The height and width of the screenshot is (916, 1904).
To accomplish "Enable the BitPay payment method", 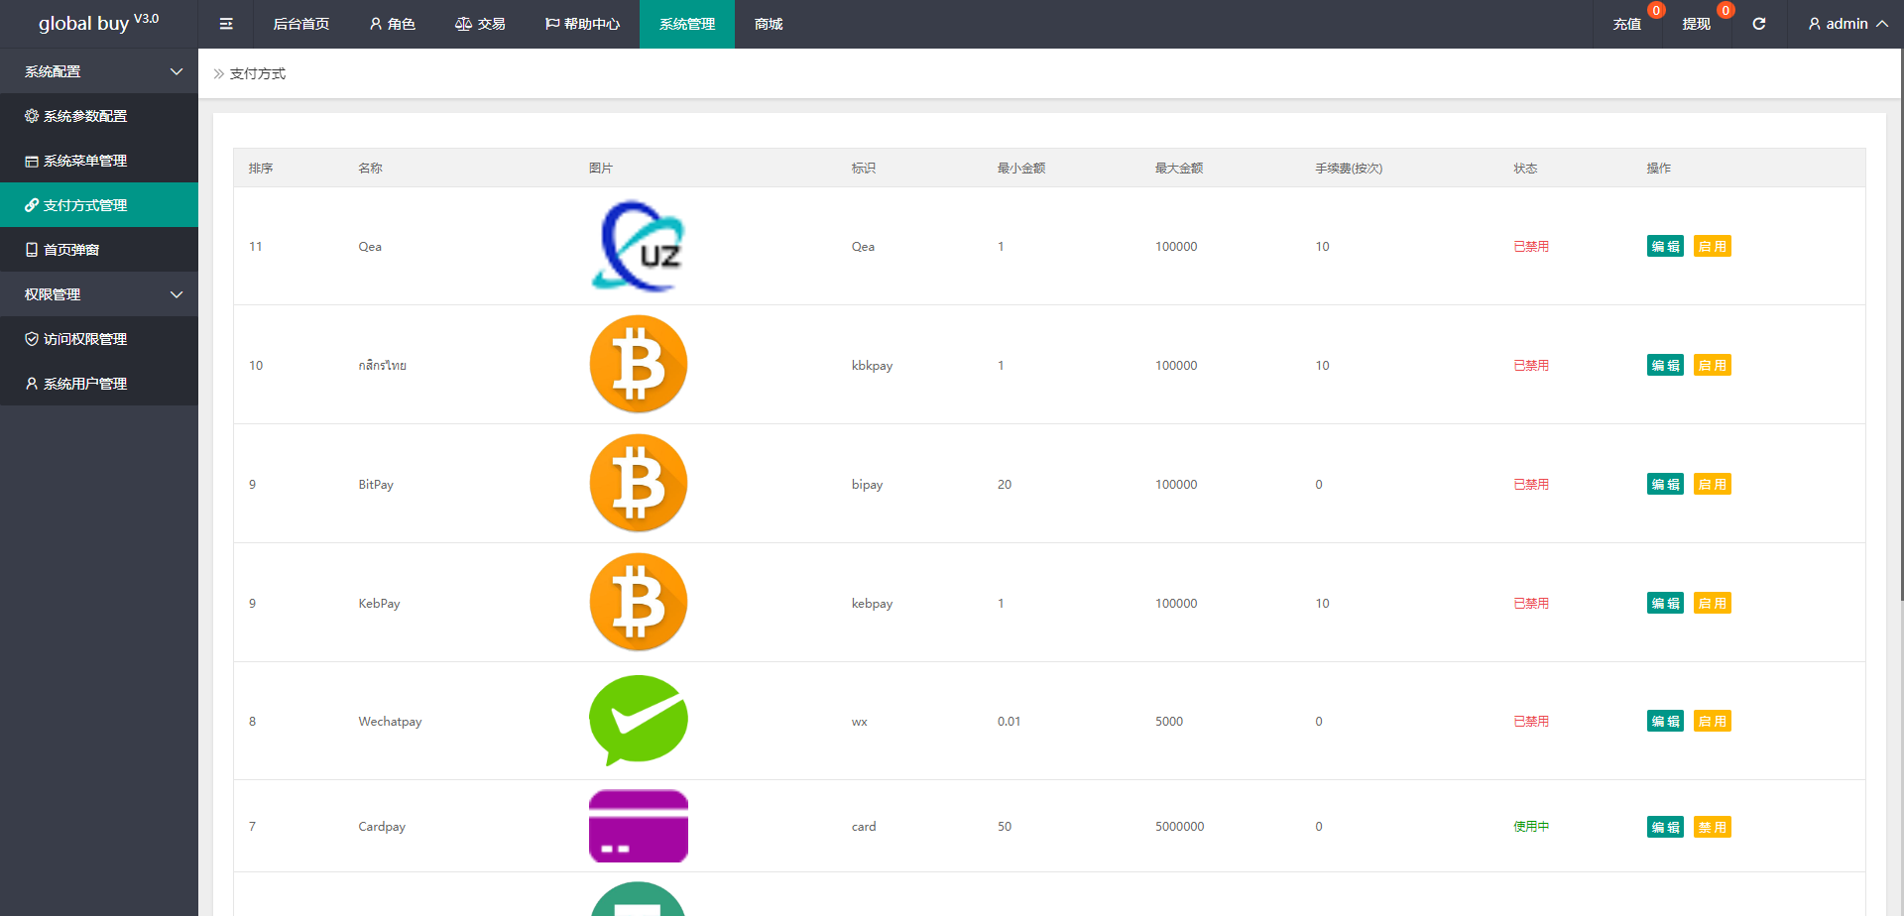I will pos(1713,484).
